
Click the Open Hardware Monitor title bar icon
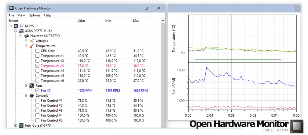pyautogui.click(x=12, y=8)
